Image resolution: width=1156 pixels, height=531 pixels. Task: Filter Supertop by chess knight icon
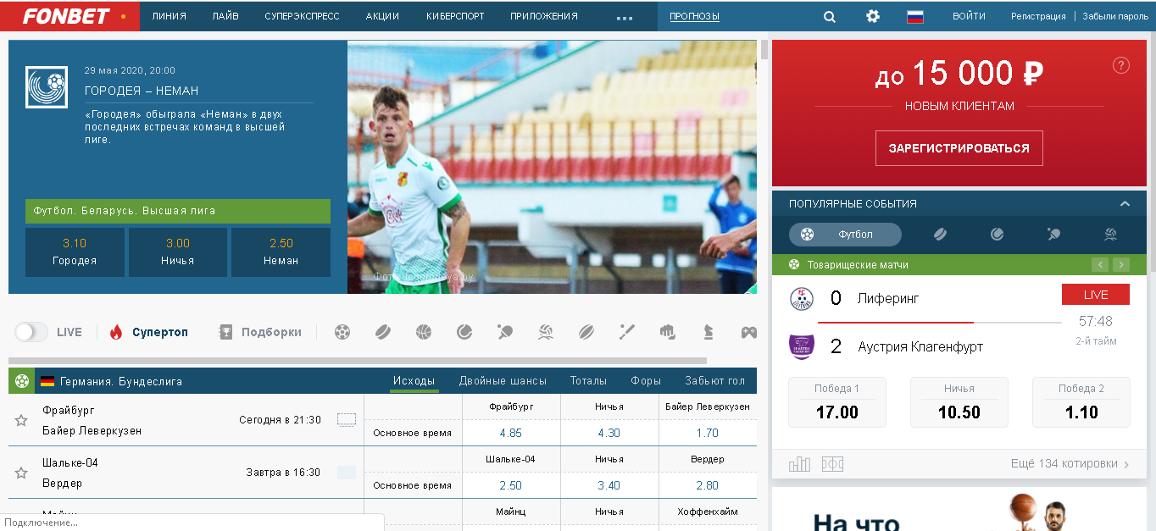coord(709,332)
